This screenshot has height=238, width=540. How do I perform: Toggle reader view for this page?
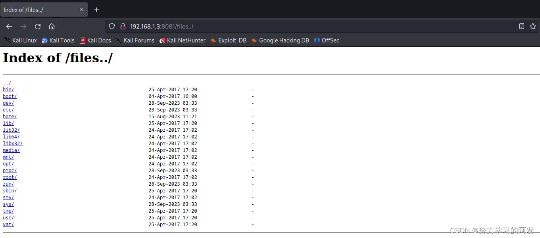(x=521, y=26)
